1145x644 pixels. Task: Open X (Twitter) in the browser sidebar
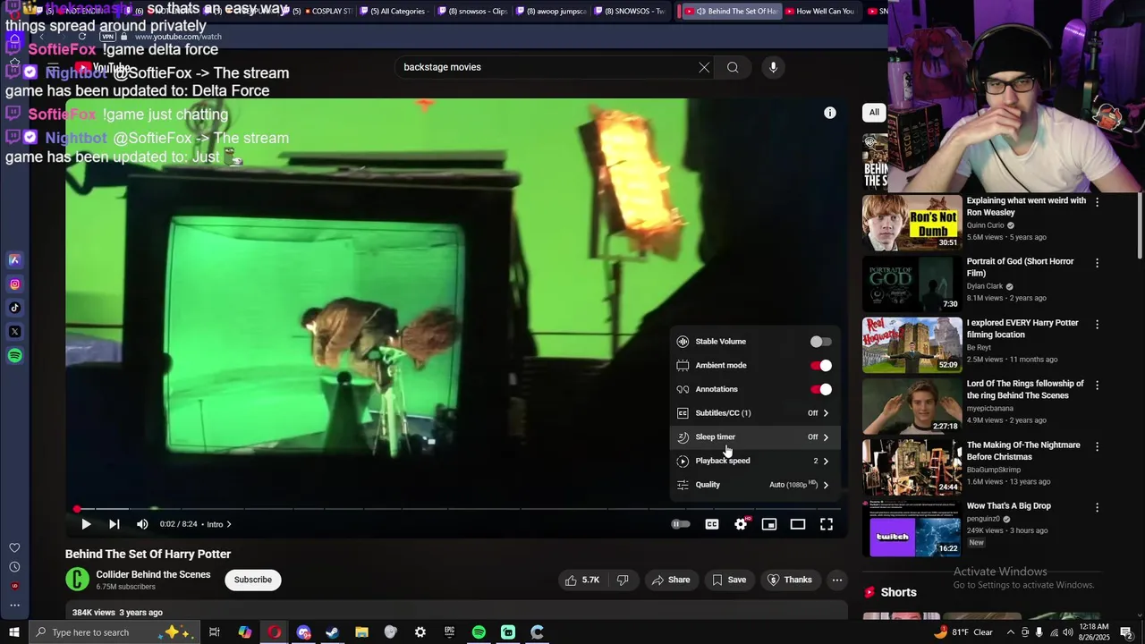(14, 332)
